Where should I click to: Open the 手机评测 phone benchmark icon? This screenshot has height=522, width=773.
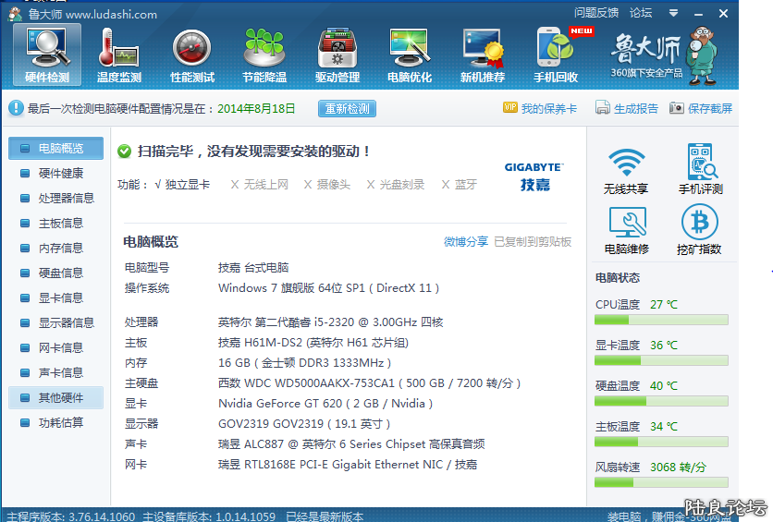pos(700,169)
